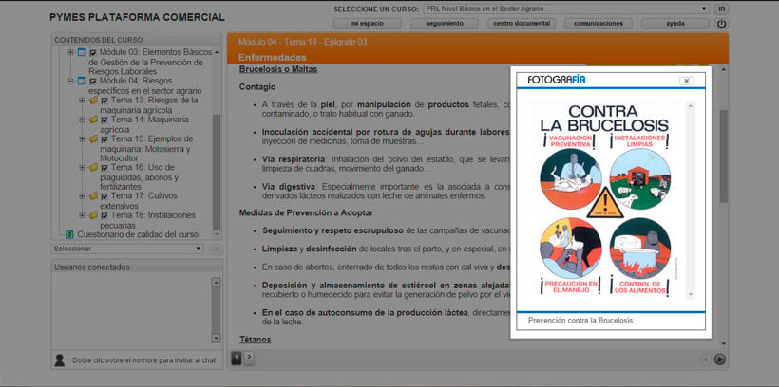This screenshot has height=387, width=779.
Task: Open the seguimiento menu
Action: pos(445,24)
